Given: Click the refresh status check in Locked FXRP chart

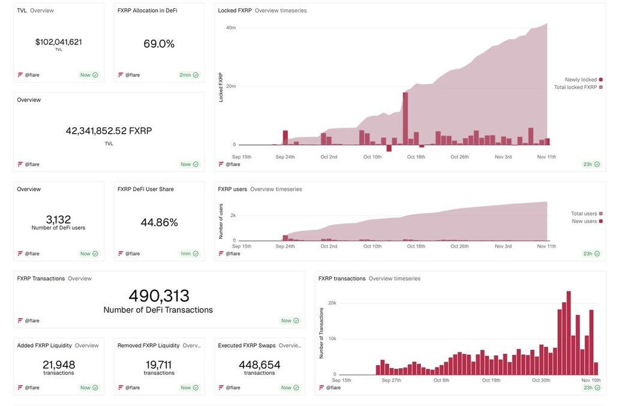Looking at the screenshot, I should pos(597,164).
